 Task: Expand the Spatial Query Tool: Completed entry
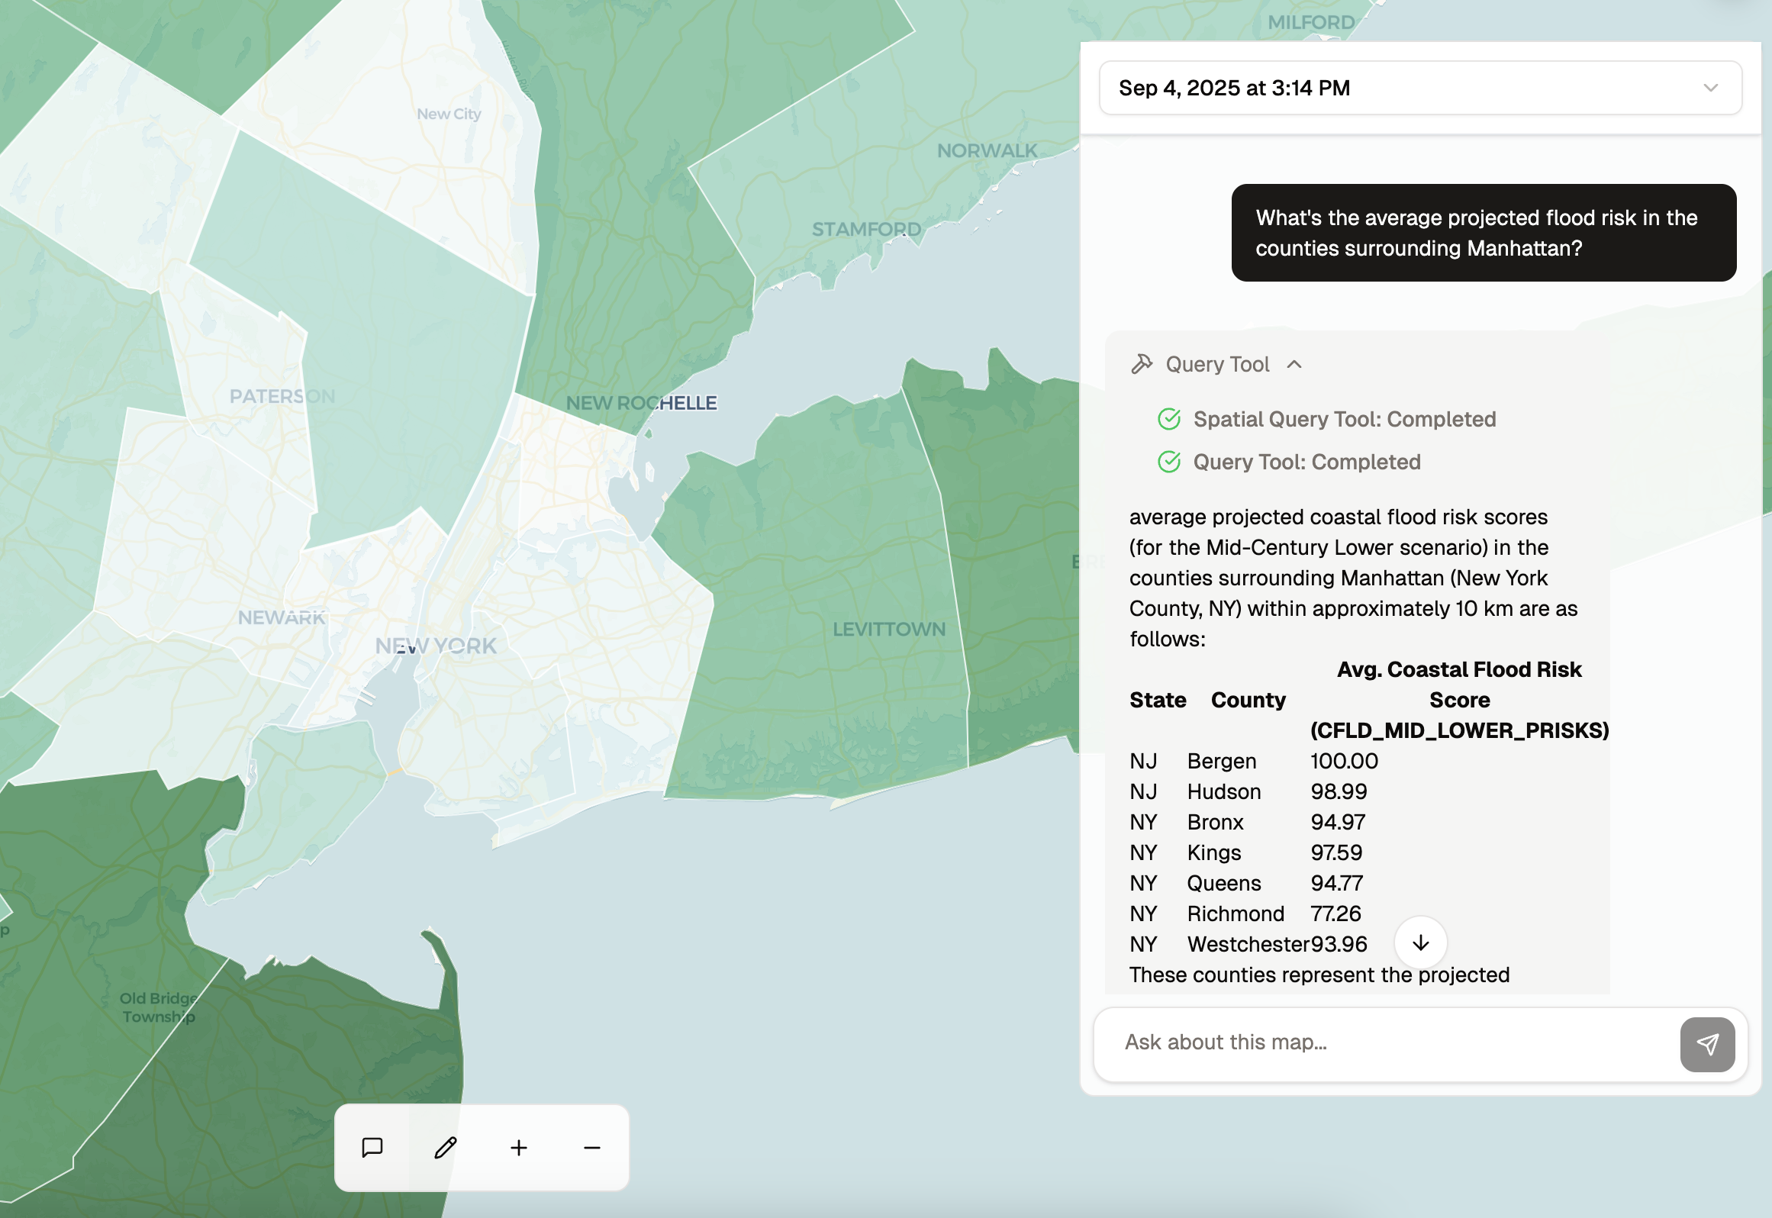pos(1343,419)
